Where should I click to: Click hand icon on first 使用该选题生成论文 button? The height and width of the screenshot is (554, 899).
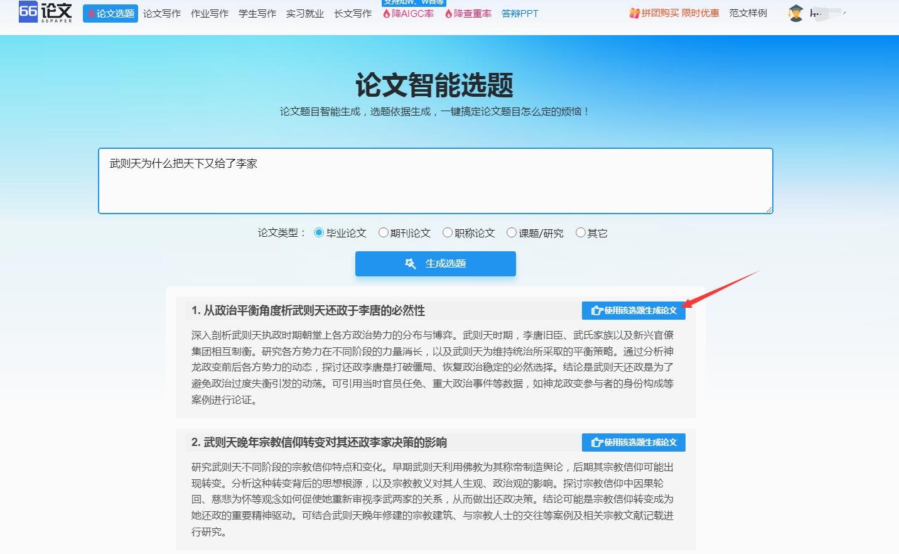pyautogui.click(x=596, y=310)
